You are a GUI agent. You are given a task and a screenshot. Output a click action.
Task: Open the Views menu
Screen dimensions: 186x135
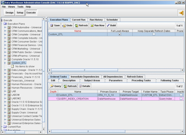(x=12, y=7)
